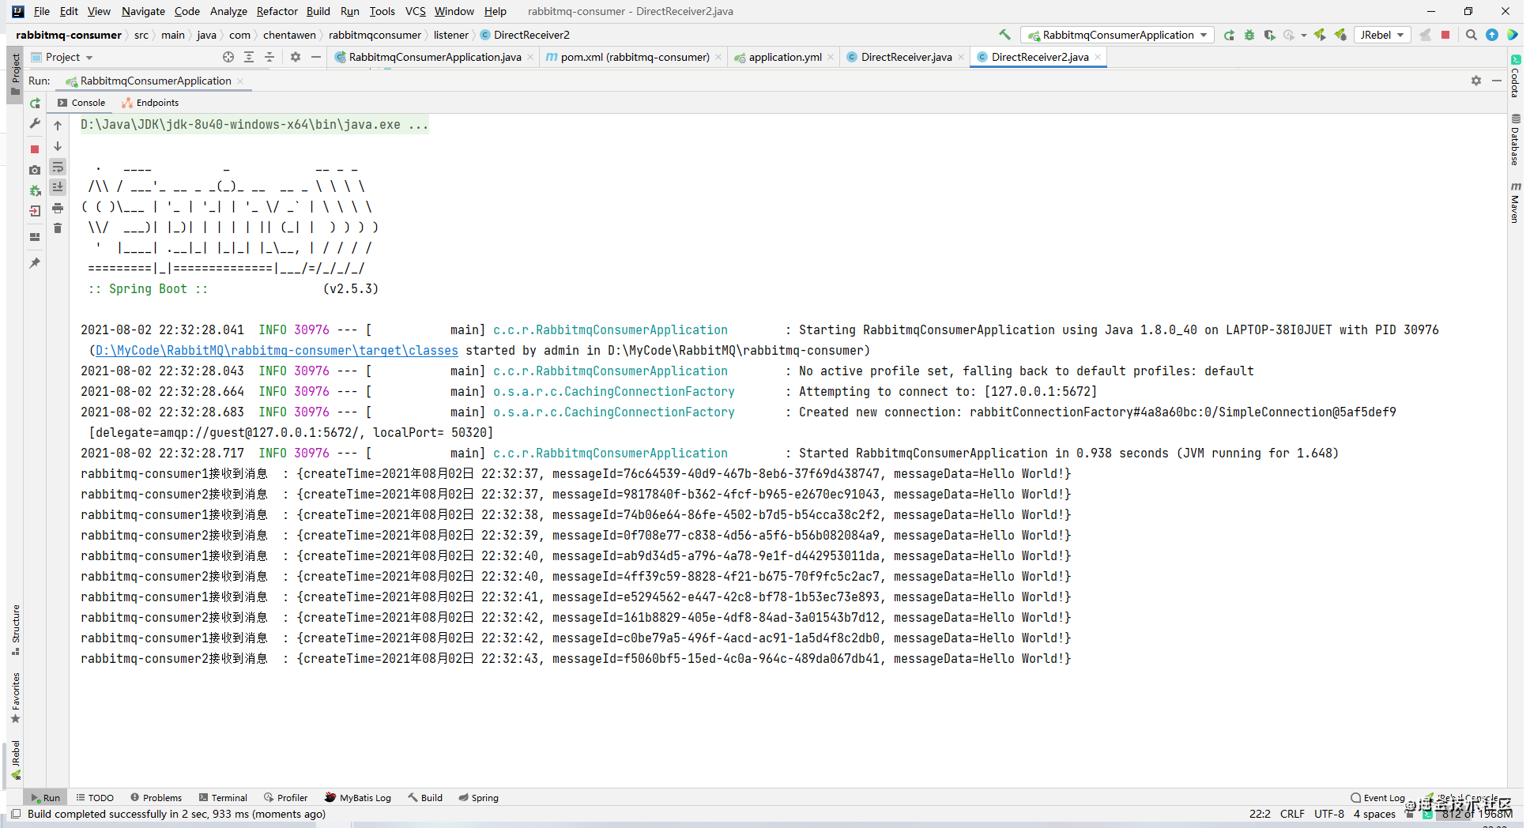Open the Spring tool window
Image resolution: width=1530 pixels, height=828 pixels.
(x=478, y=797)
